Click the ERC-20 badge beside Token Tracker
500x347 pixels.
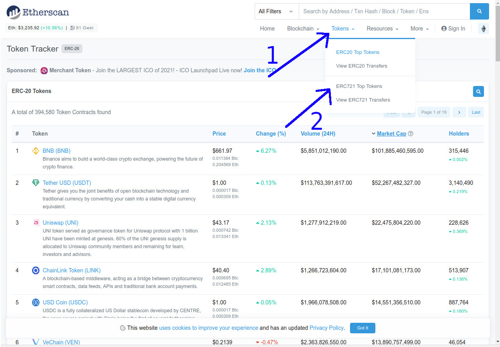(x=72, y=49)
